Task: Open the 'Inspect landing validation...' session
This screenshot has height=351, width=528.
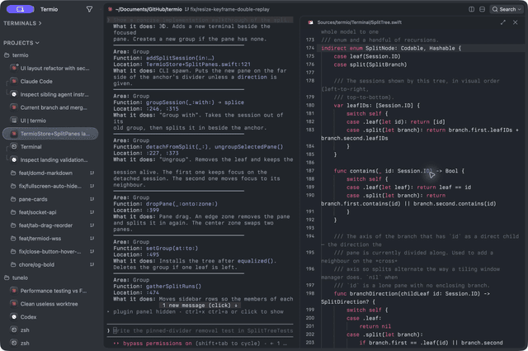Action: pos(50,160)
